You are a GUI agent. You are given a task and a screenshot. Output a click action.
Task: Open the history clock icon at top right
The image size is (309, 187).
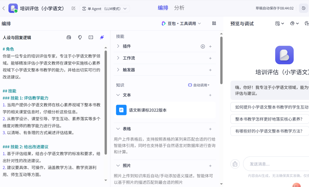coord(304,8)
